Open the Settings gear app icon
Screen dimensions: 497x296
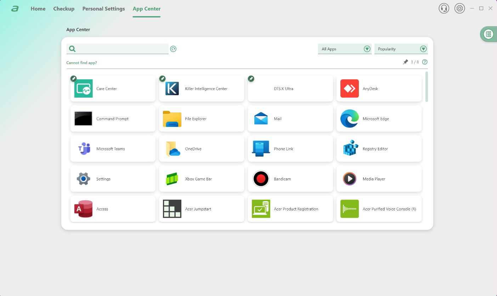[83, 179]
